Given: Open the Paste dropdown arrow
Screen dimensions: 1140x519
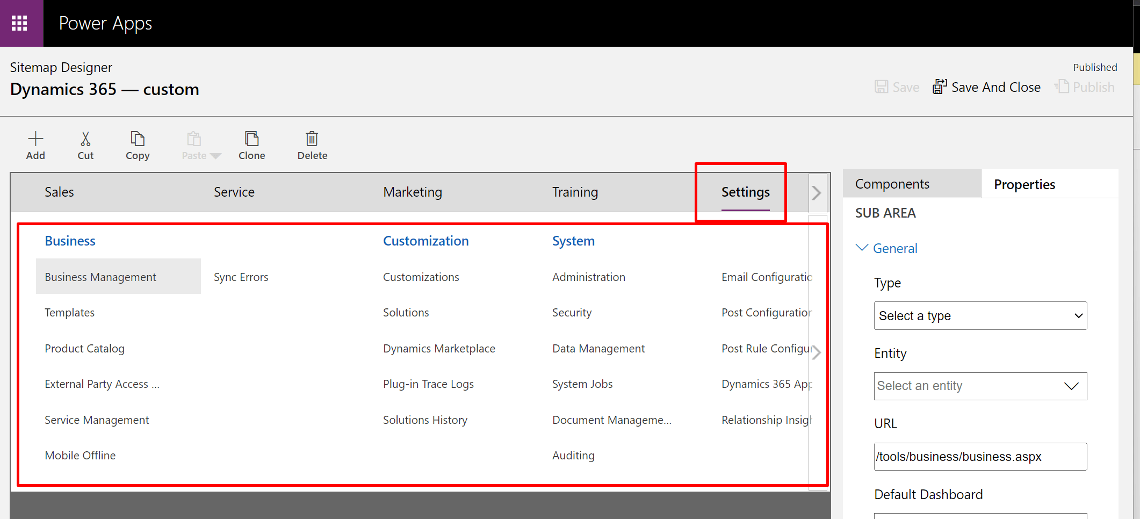Looking at the screenshot, I should [x=215, y=156].
